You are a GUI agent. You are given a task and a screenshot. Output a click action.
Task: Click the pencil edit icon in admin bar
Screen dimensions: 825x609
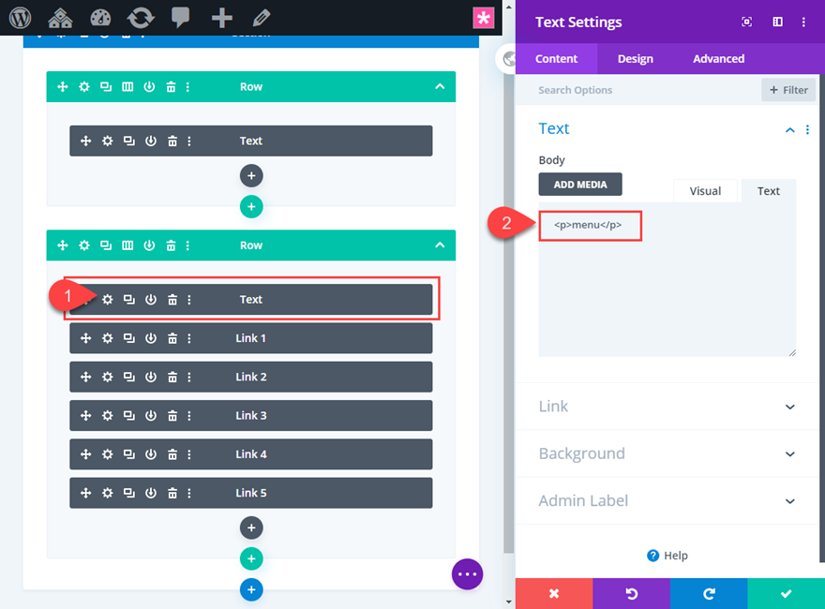click(262, 18)
